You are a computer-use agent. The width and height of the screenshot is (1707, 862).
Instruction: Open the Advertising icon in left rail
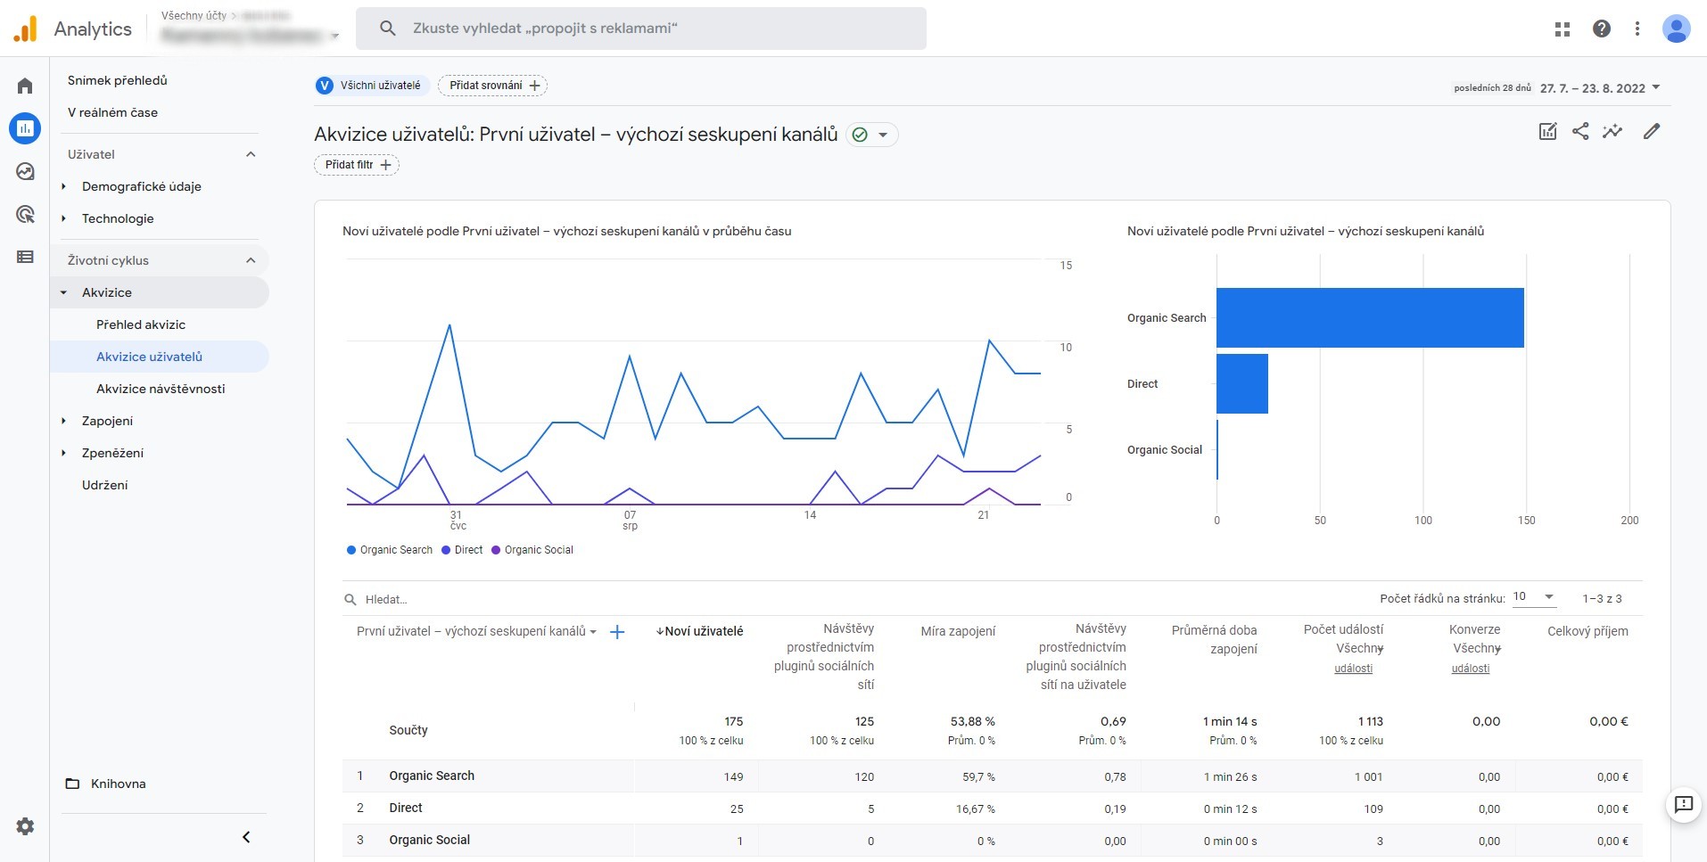pos(25,214)
